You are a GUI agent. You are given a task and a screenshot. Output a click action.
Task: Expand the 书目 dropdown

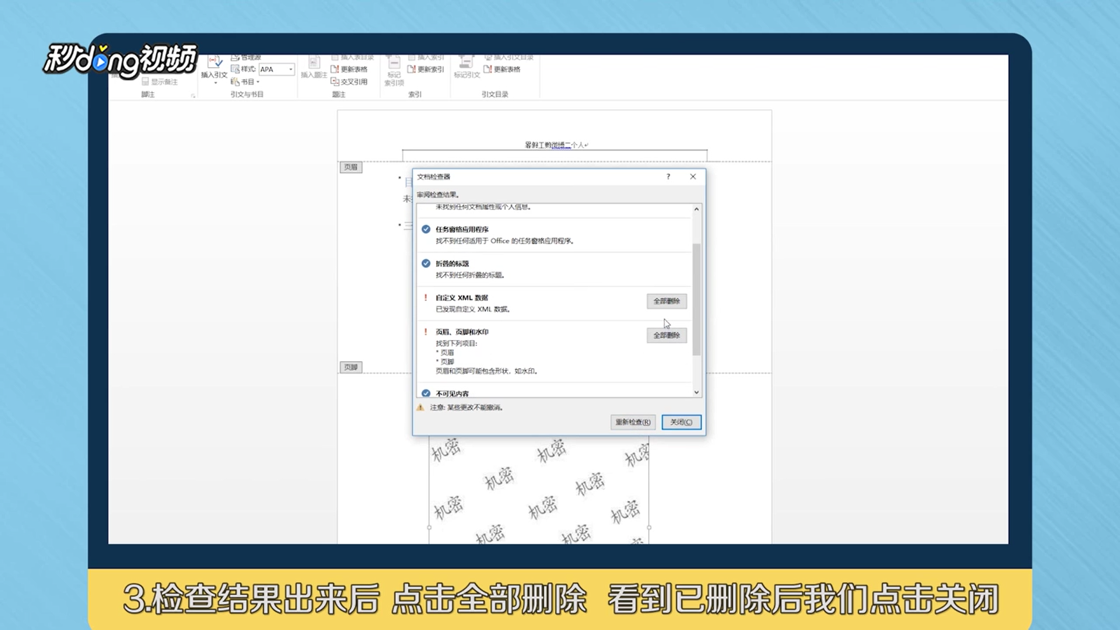tap(258, 82)
